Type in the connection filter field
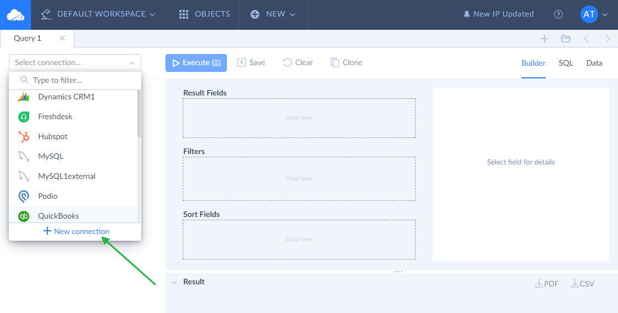Screen dimensions: 618x313 pos(80,80)
